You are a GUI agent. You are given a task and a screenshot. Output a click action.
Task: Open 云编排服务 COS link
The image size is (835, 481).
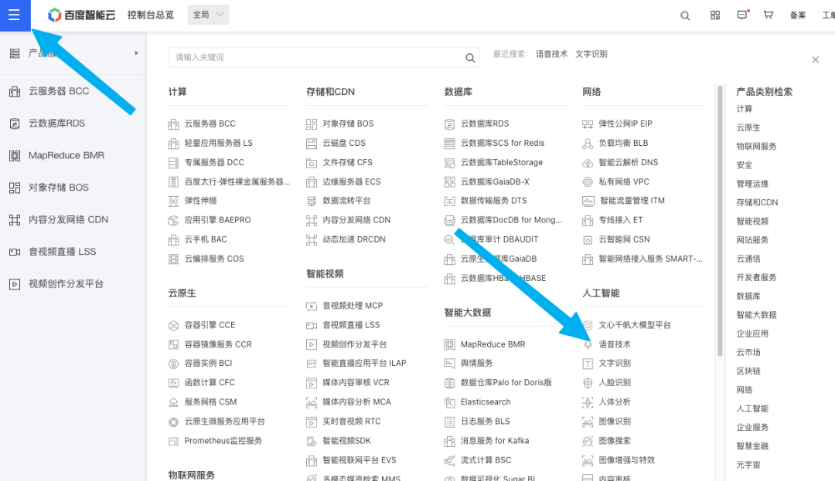pyautogui.click(x=214, y=259)
